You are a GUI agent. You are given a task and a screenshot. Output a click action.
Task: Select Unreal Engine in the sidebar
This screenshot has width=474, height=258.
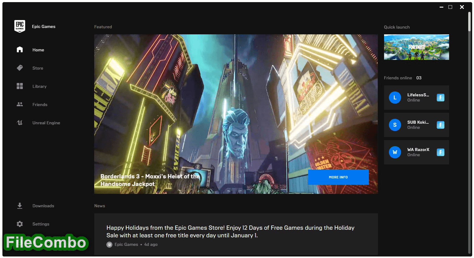46,123
